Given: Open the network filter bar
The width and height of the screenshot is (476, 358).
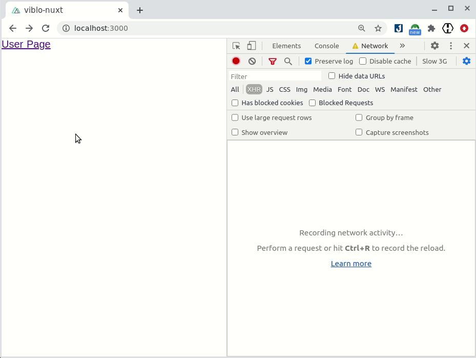Looking at the screenshot, I should pyautogui.click(x=272, y=61).
